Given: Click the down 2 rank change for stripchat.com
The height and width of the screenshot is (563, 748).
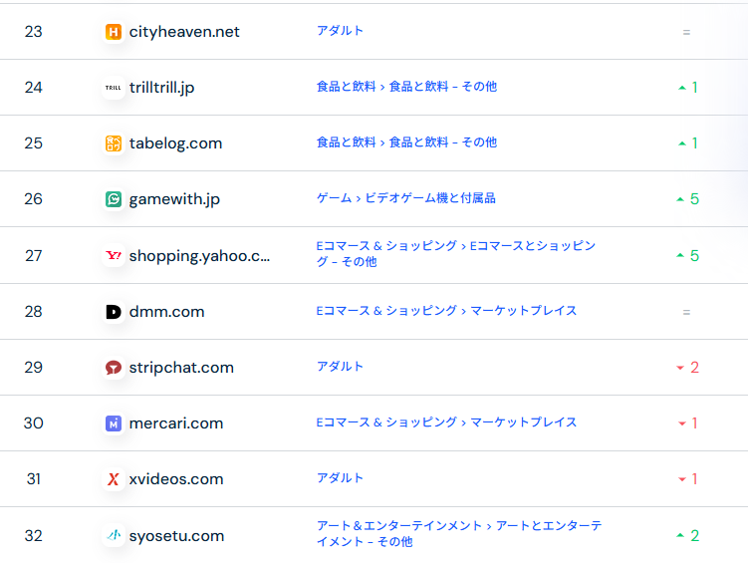Looking at the screenshot, I should coord(688,368).
